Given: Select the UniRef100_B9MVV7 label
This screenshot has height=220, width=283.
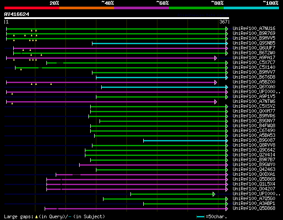Looking at the screenshot, I should [x=254, y=72].
